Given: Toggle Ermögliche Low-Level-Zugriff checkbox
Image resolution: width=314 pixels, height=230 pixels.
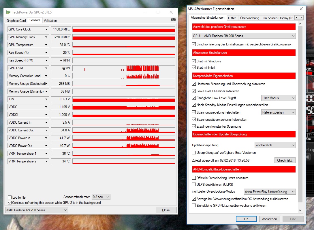Looking at the screenshot, I should 194,98.
